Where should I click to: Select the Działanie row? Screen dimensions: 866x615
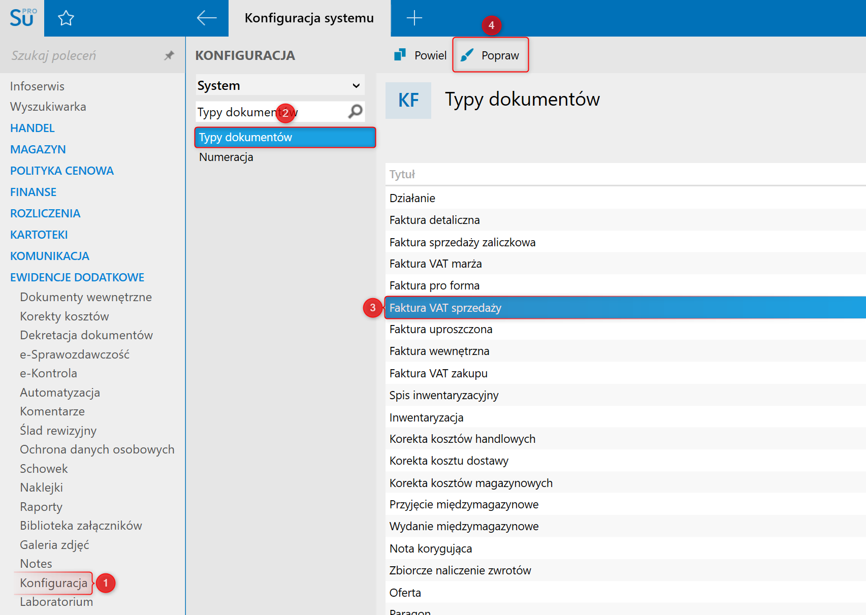click(x=626, y=198)
